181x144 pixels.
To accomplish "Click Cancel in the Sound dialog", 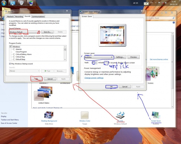I will coord(50,79).
